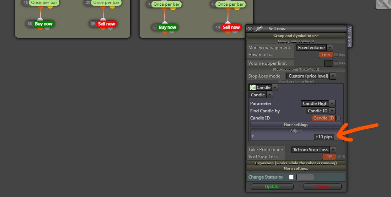Toggle the % checkbox beside TP field

(x=339, y=157)
